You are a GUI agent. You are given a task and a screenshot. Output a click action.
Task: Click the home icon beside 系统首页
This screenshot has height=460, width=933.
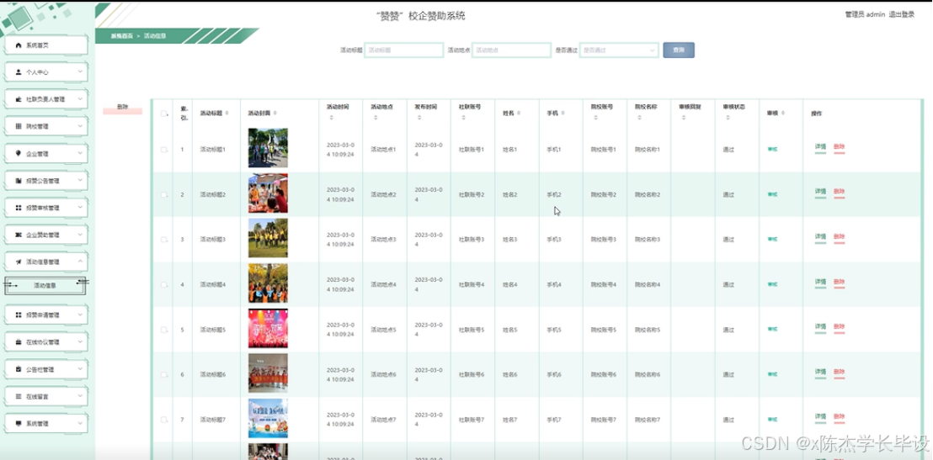(x=19, y=45)
